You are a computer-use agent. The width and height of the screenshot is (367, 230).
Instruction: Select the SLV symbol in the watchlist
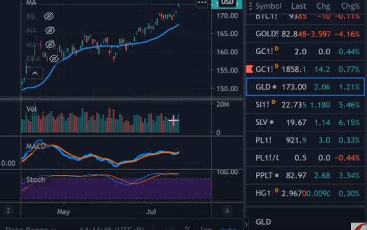pos(261,122)
